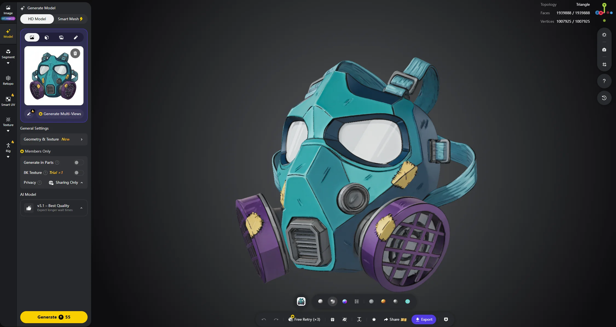Click the yellow Generate button
616x327 pixels.
(x=54, y=317)
